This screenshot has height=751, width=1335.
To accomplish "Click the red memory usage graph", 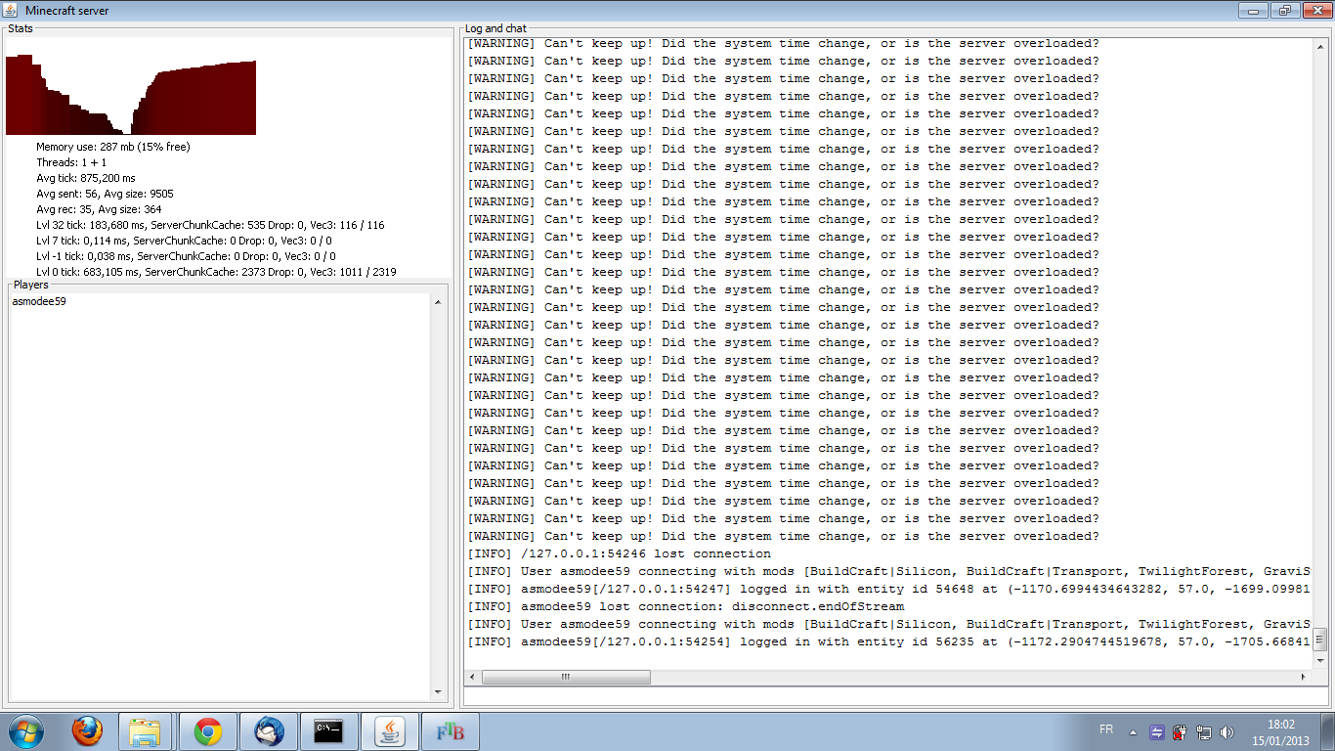I will (x=131, y=95).
